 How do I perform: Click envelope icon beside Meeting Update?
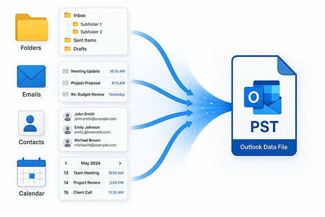66,71
